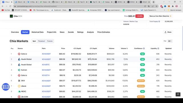183x103 pixels.
Task: Click the blue floating video recorder icon
Action: tap(6, 87)
